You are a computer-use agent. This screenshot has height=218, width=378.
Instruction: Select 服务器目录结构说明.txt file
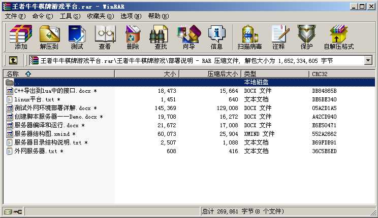click(x=51, y=142)
